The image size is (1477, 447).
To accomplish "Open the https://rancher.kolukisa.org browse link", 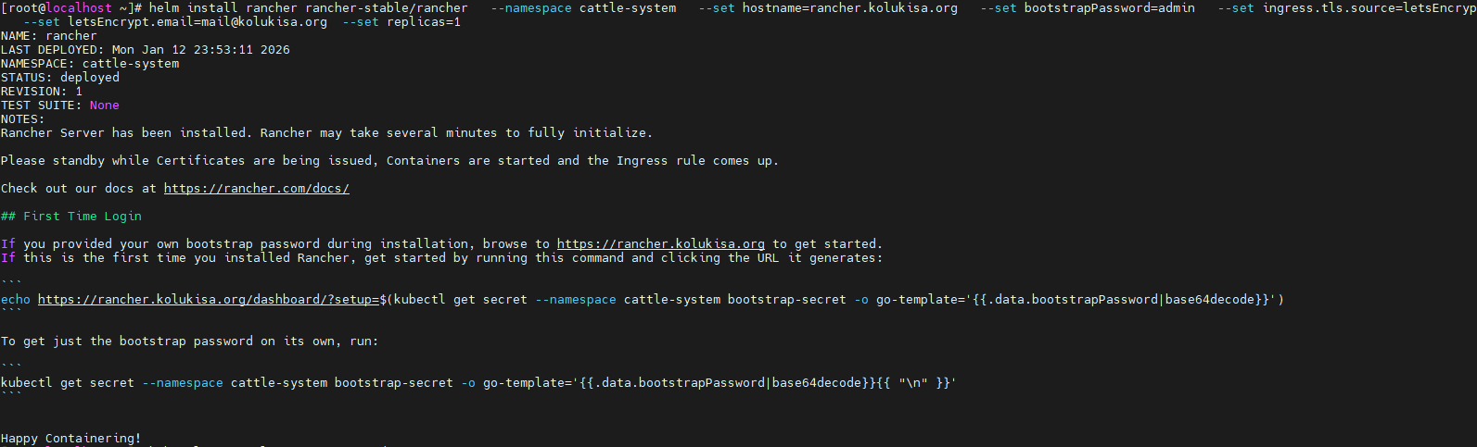I will 660,244.
